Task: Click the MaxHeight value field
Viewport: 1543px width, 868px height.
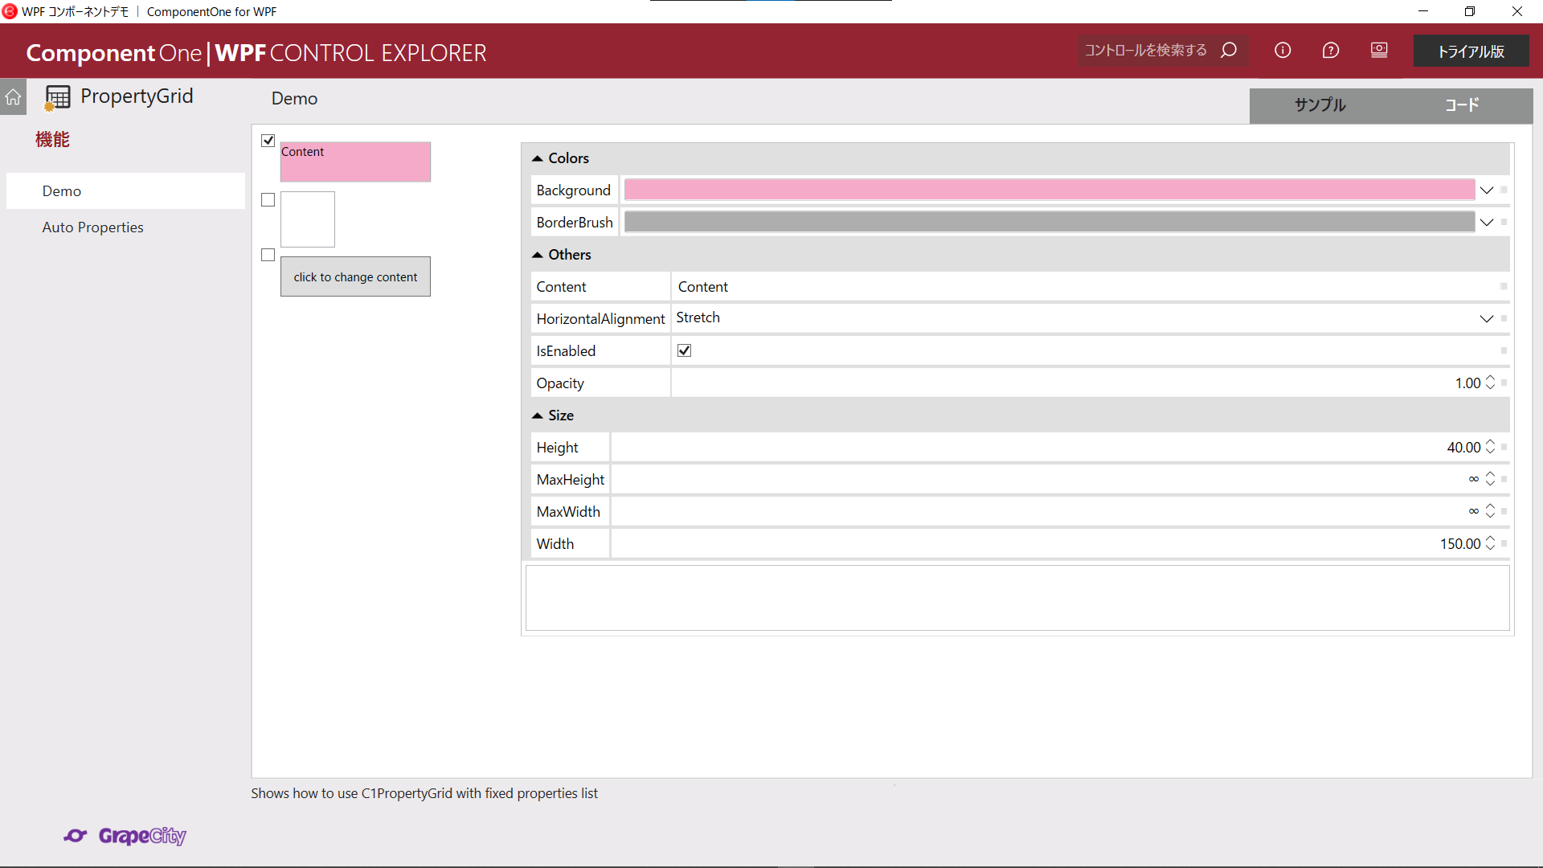Action: click(1046, 480)
